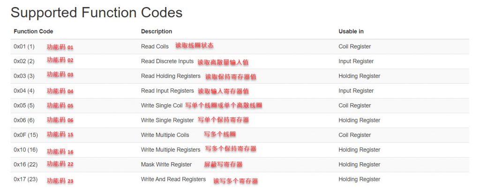Viewport: 480px width, 194px height.
Task: Click the Write Multiple Coils description
Action: coord(165,135)
